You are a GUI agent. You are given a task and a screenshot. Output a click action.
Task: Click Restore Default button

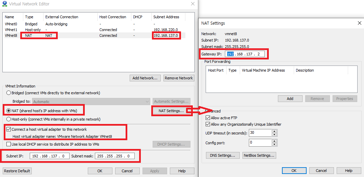point(17,171)
